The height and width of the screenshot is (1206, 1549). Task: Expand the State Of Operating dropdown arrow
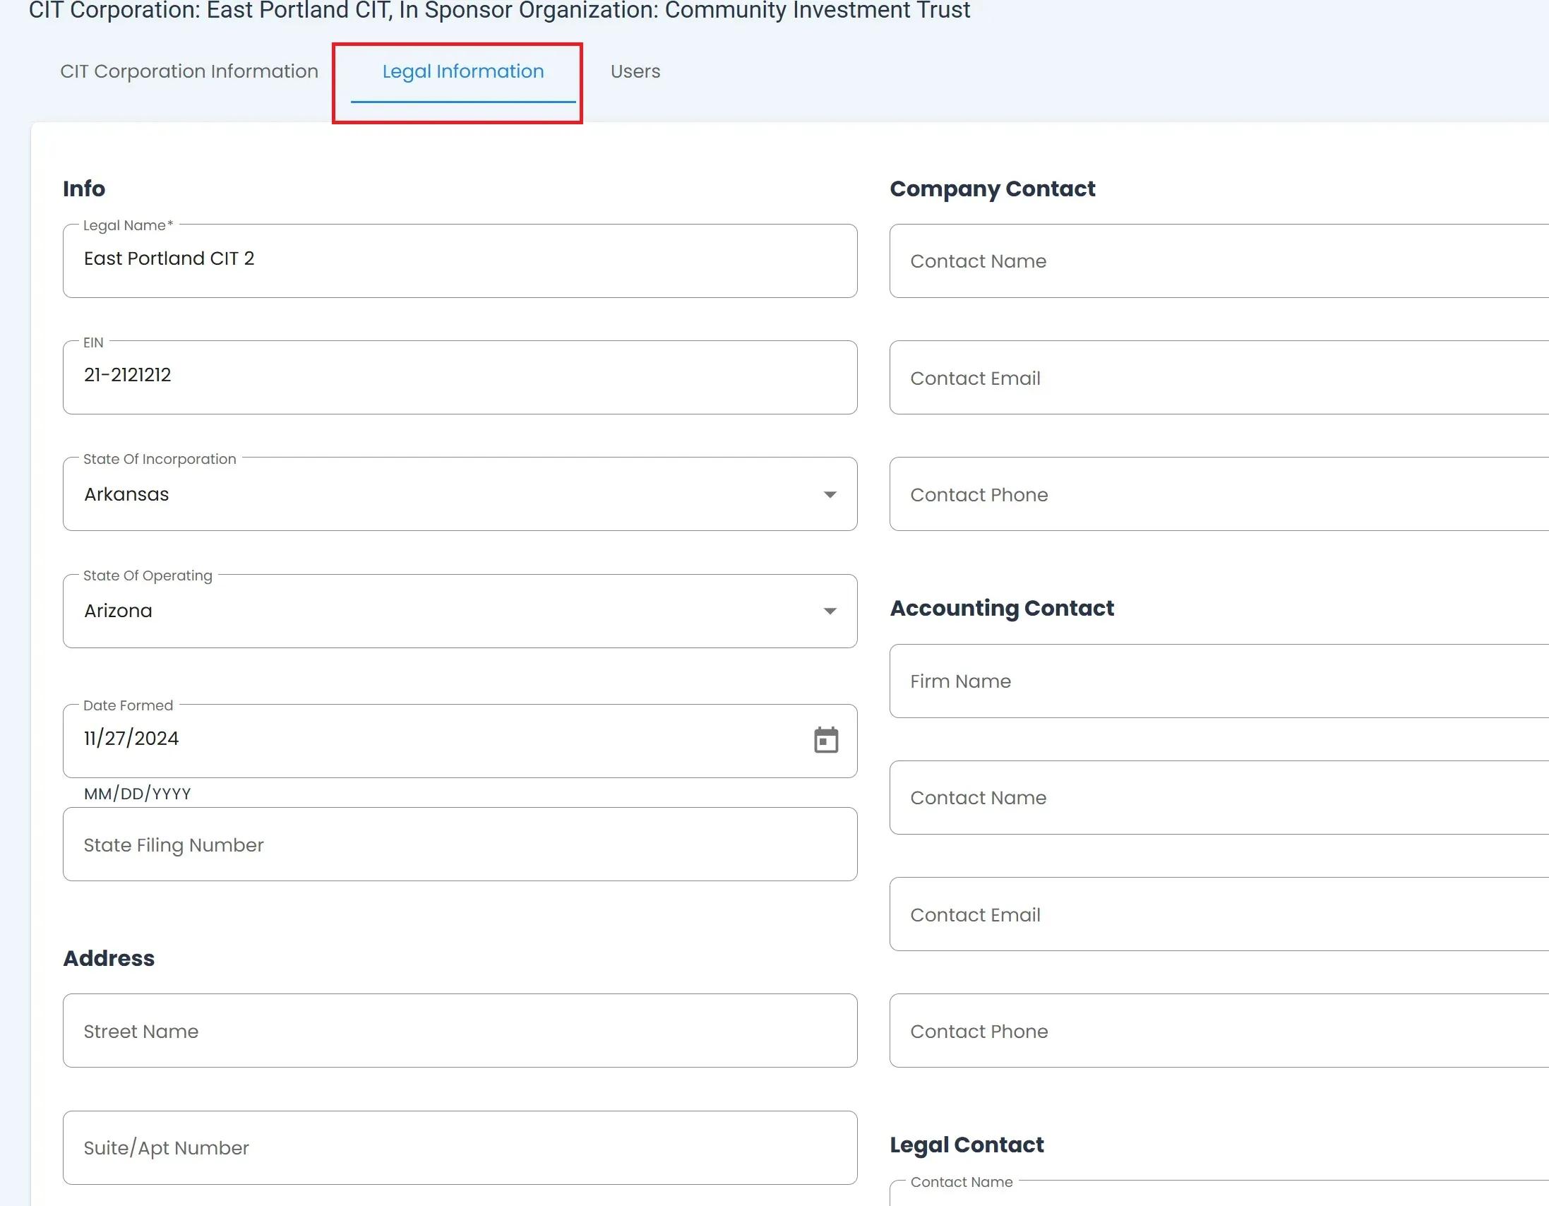tap(829, 611)
